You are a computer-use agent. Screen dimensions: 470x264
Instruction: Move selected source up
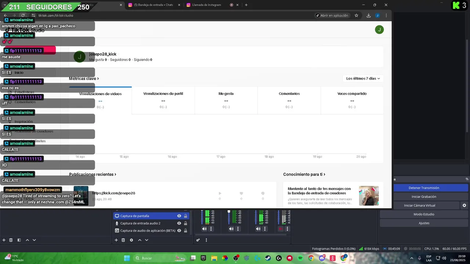point(140,240)
